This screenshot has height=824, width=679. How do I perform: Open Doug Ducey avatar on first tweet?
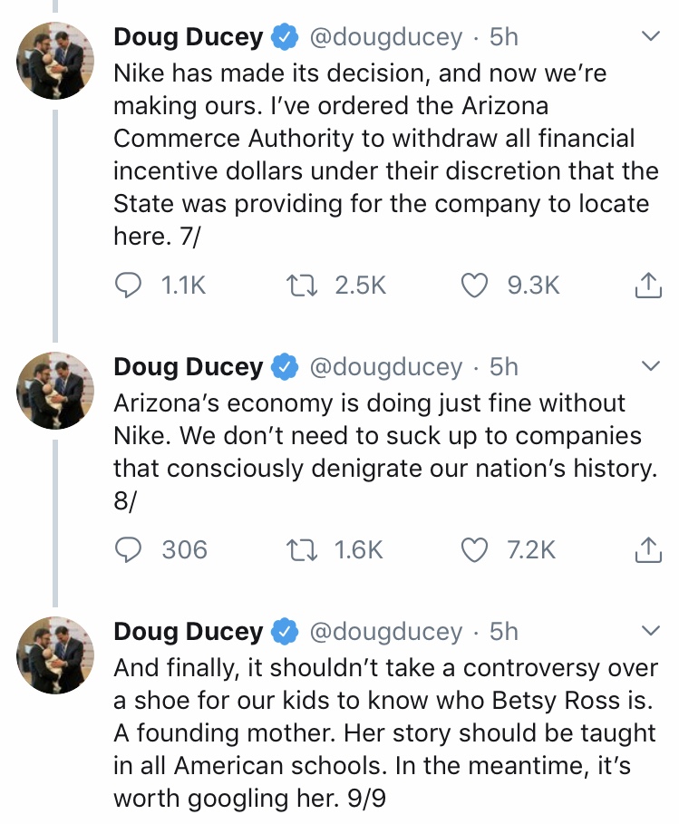(x=56, y=60)
